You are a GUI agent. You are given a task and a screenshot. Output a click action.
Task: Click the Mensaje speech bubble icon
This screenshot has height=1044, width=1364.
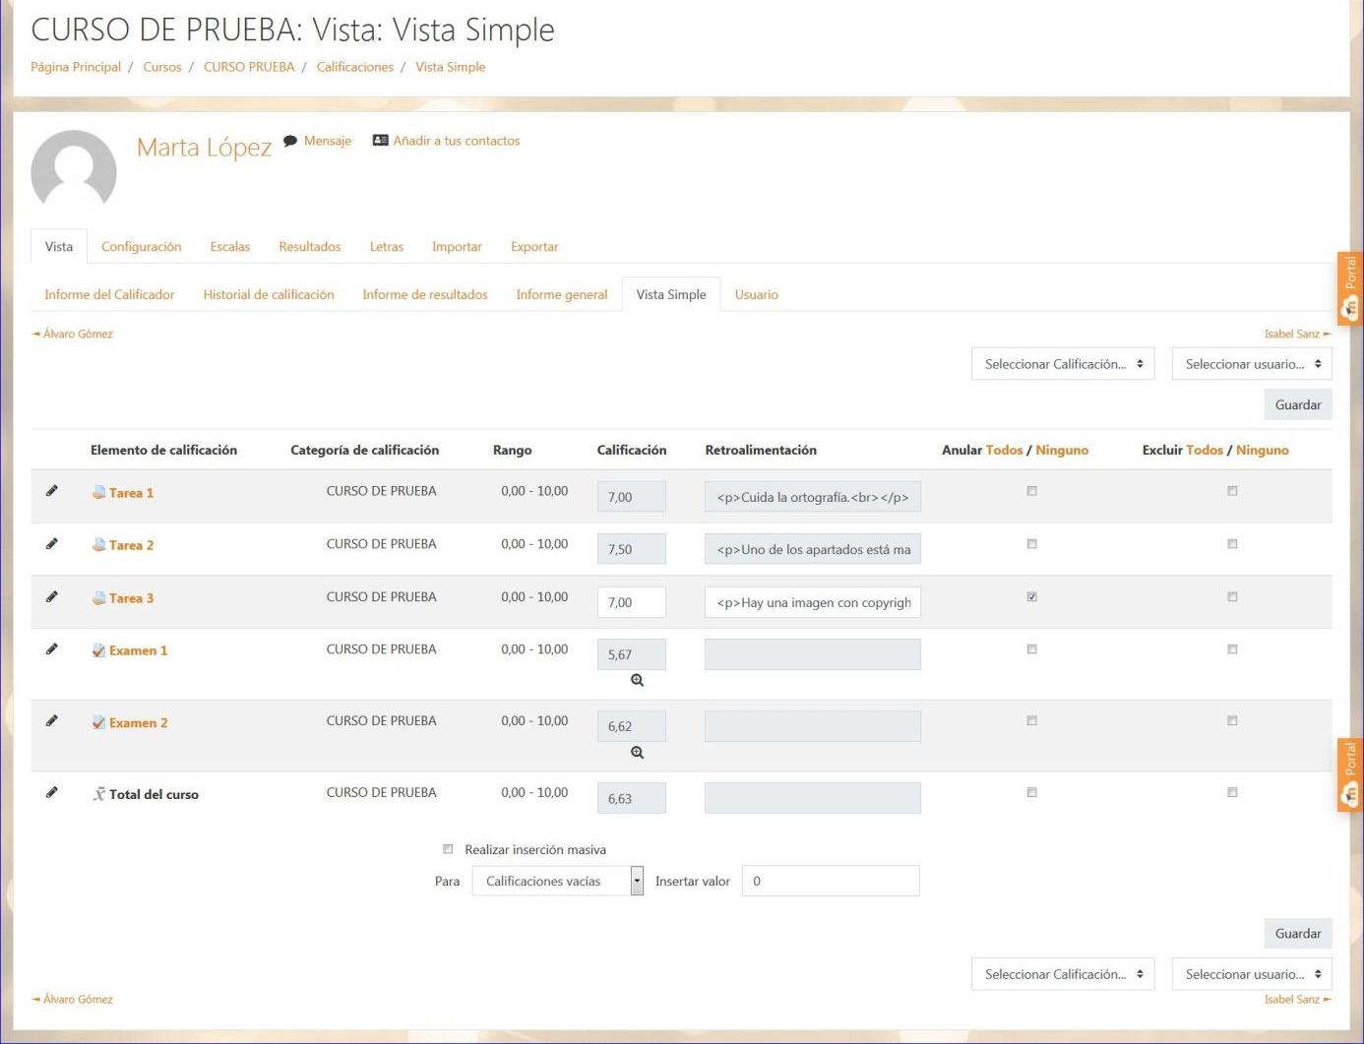(290, 141)
